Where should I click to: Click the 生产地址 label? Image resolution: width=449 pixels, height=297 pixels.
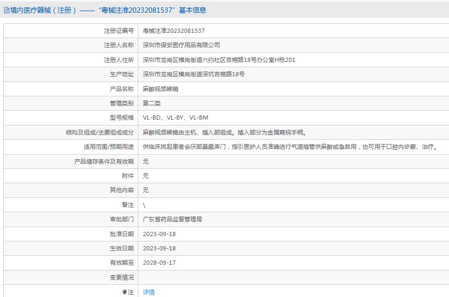(x=122, y=74)
